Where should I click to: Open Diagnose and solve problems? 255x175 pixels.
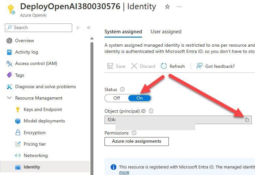[x=45, y=87]
